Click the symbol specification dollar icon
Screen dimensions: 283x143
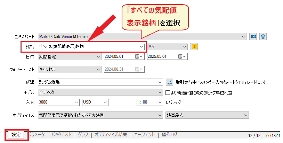(194, 46)
